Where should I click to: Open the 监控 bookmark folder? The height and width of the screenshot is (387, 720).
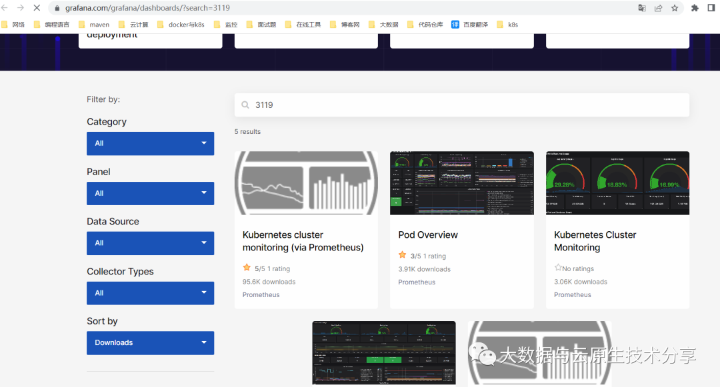[x=225, y=25]
